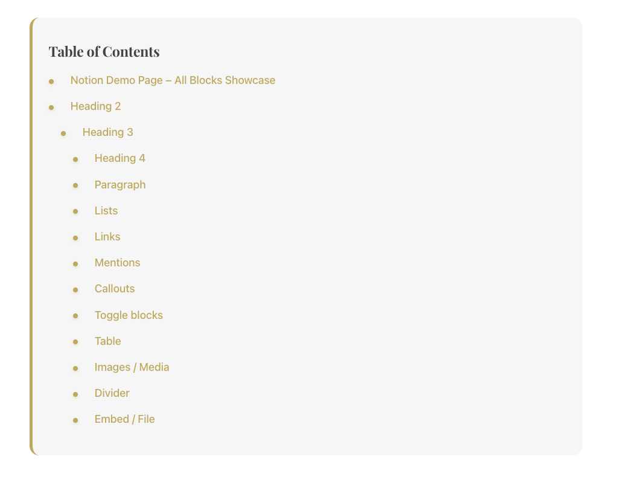Viewport: 641px width, 485px height.
Task: Navigate to the Toggle blocks section
Action: (129, 315)
